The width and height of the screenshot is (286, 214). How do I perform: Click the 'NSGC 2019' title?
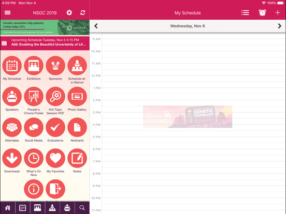45,13
